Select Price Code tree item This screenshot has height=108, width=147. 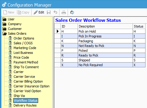[x=21, y=57]
